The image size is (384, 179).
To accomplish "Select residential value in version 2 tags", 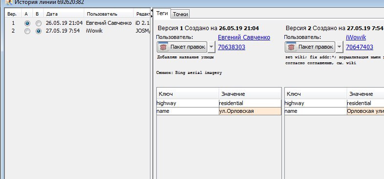I will pyautogui.click(x=365, y=103).
